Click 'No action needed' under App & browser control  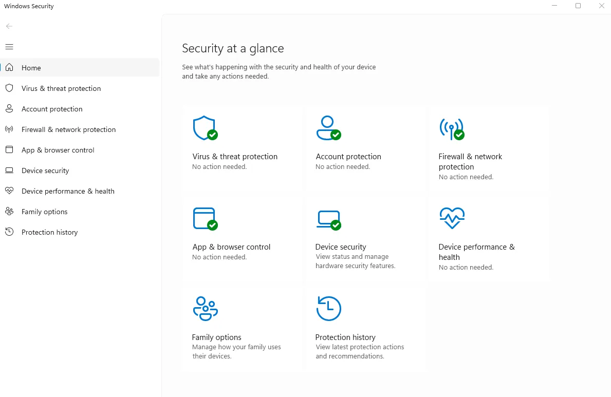click(219, 257)
